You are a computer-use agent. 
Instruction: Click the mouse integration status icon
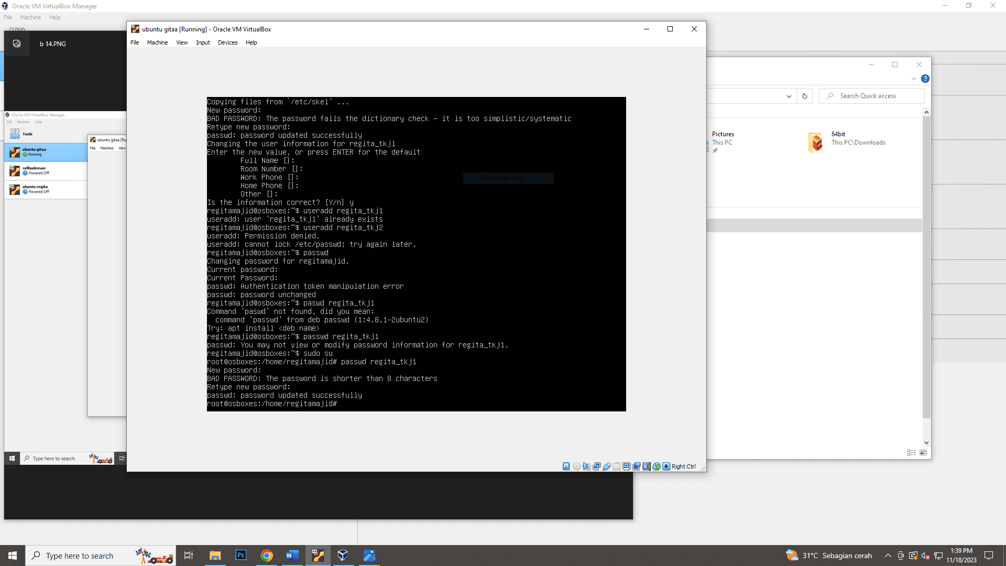(656, 466)
